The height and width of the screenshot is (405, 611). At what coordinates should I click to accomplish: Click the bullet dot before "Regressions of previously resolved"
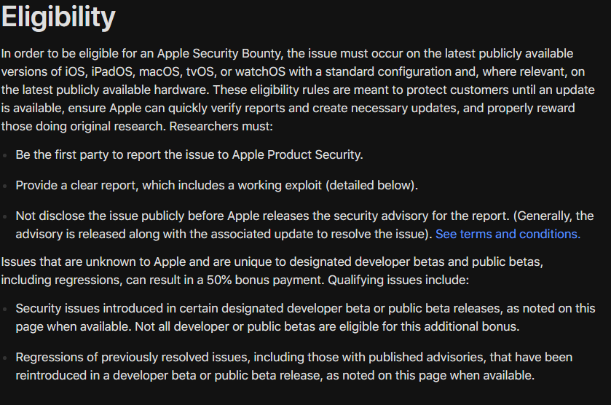4,358
